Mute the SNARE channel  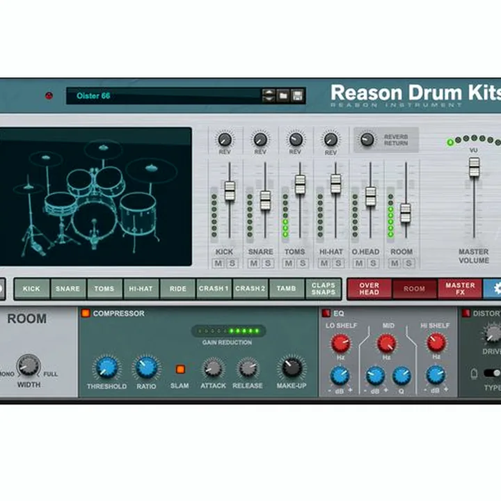[254, 263]
